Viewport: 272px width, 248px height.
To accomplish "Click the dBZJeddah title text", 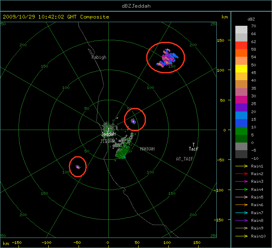I will point(136,6).
